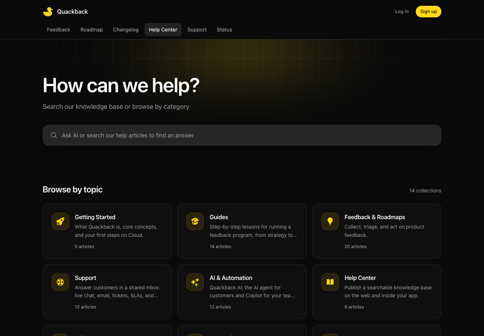This screenshot has width=484, height=336.
Task: Click the sparkles icon on AI & Automation card
Action: click(195, 282)
